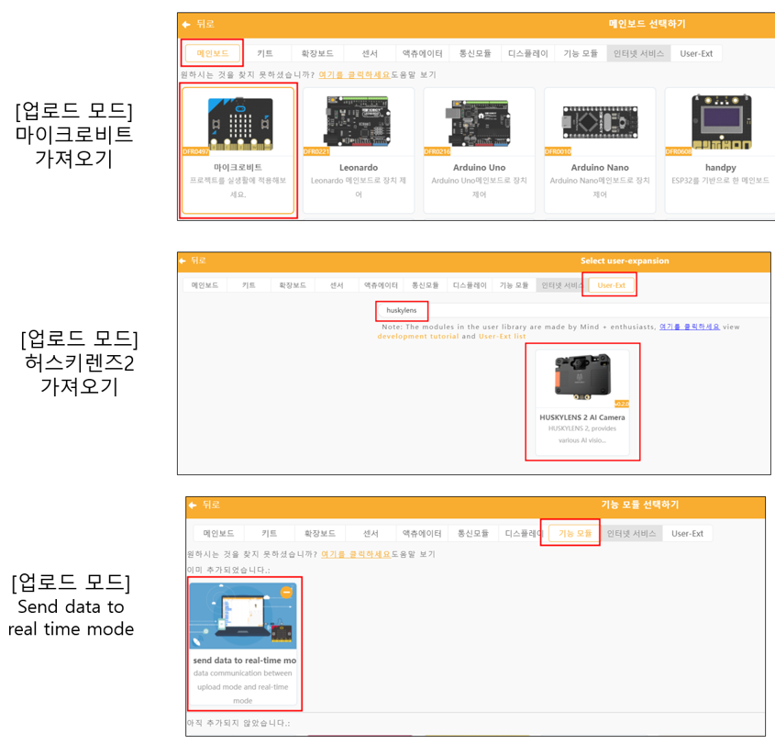Open 인터넷 서비스 tab in top panel

638,53
